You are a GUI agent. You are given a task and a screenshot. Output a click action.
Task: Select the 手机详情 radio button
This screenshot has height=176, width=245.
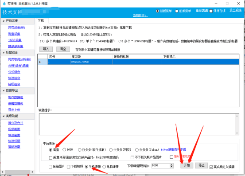86,167
